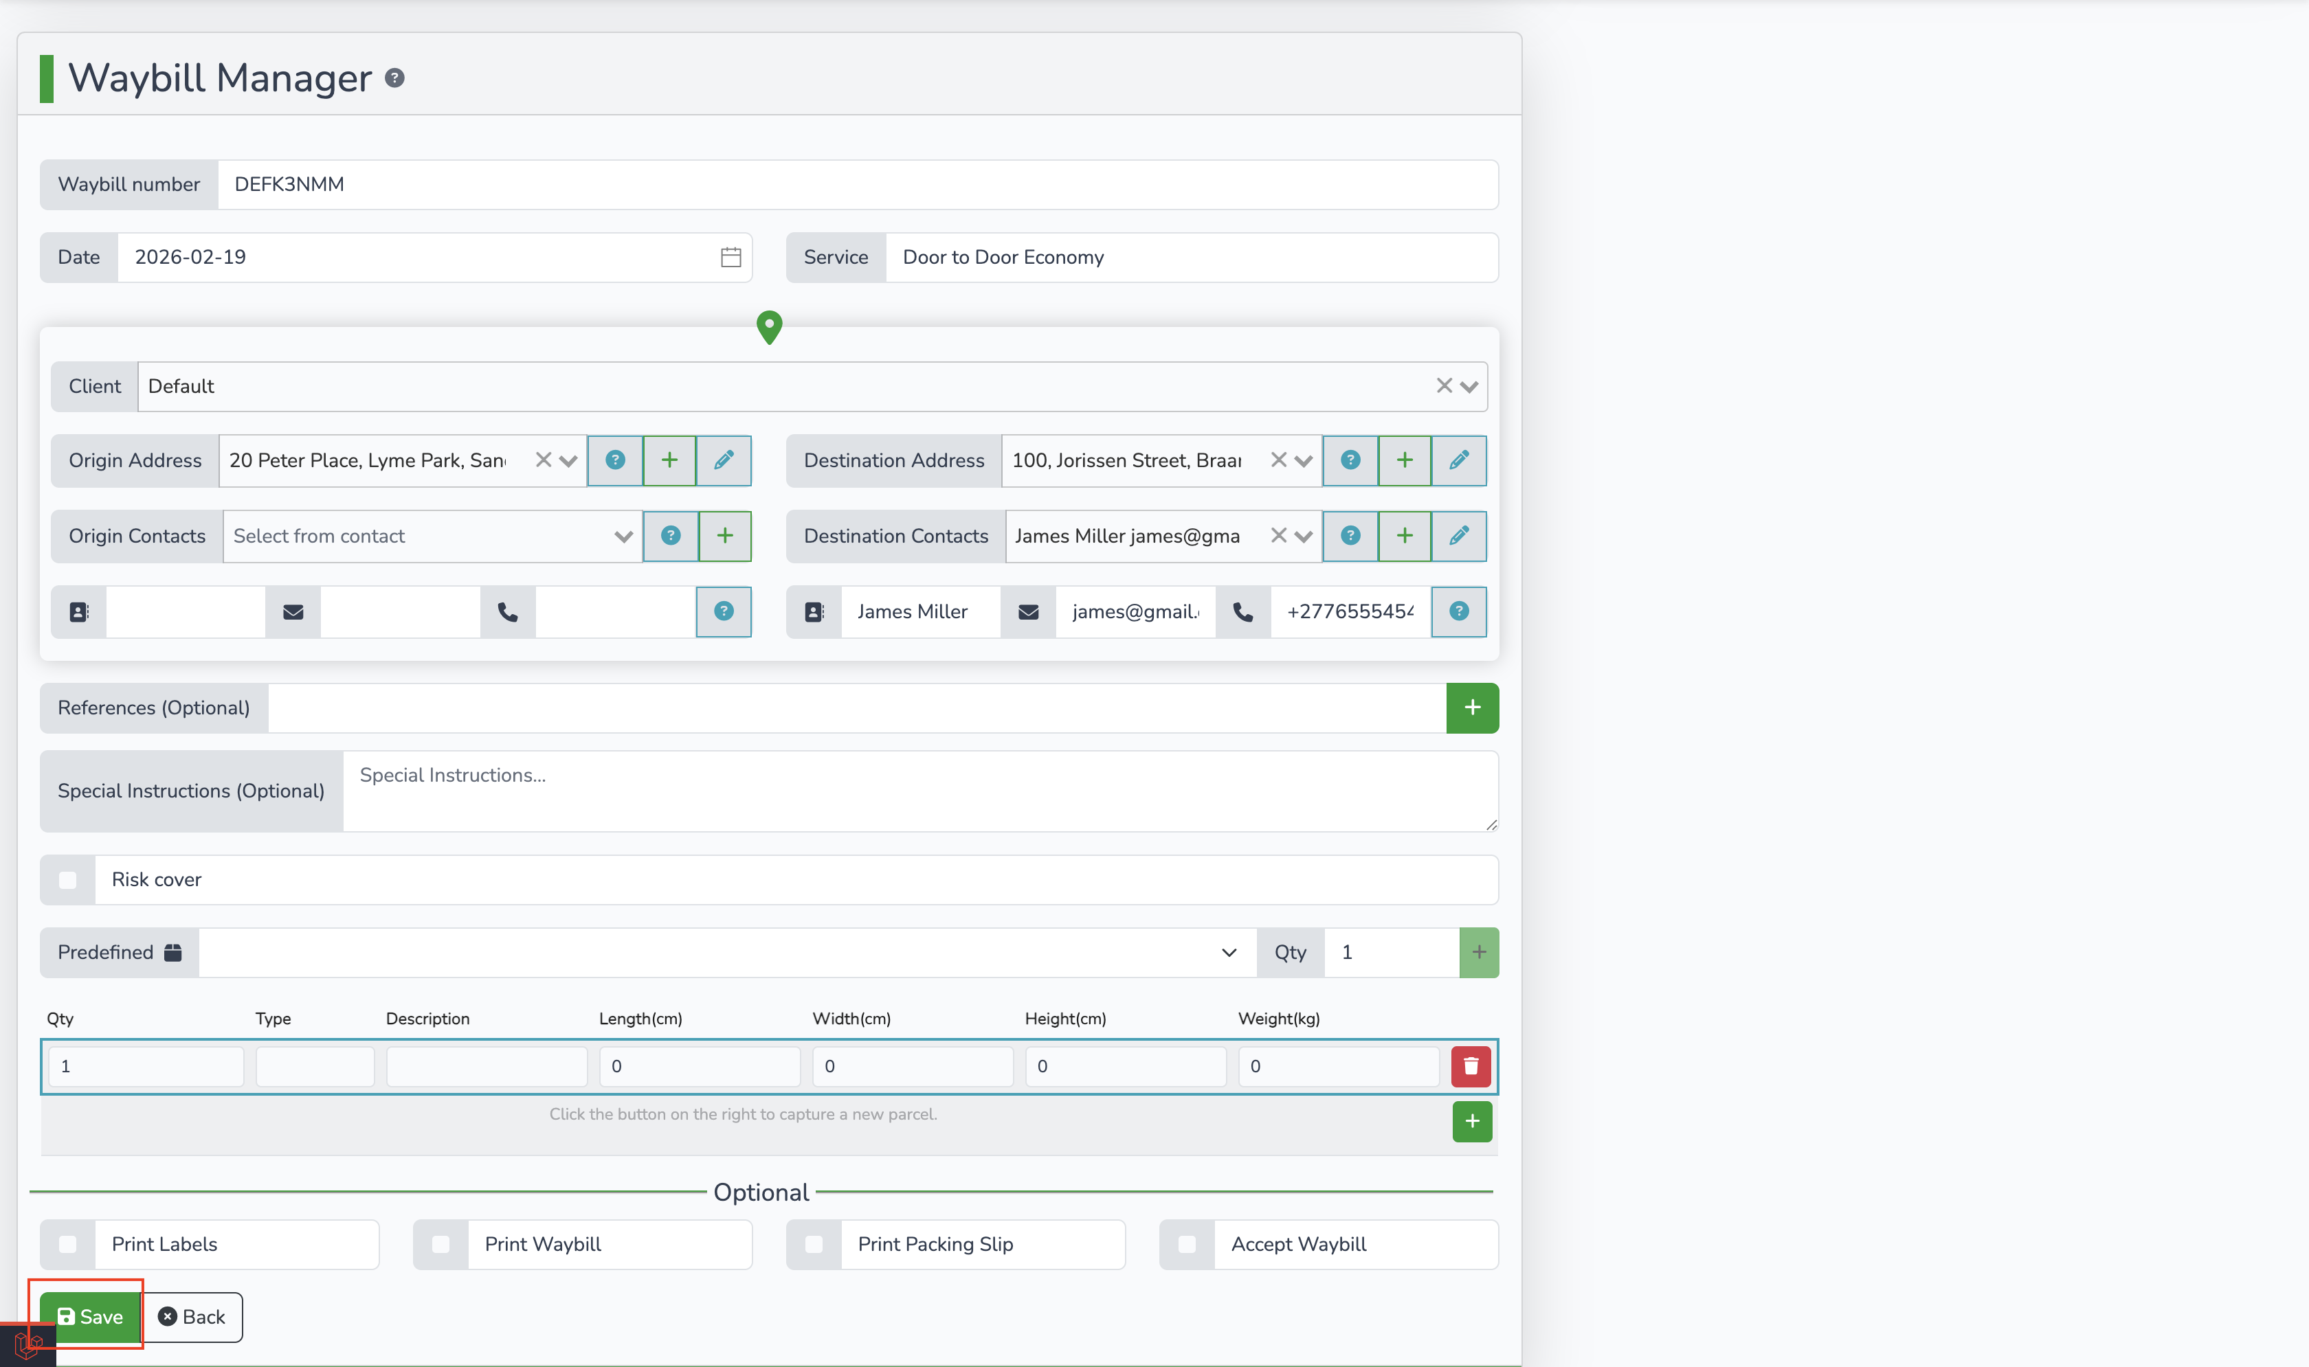
Task: Clear the Client selection X
Action: (1444, 386)
